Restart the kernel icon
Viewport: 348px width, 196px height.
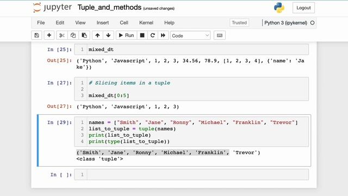click(152, 35)
